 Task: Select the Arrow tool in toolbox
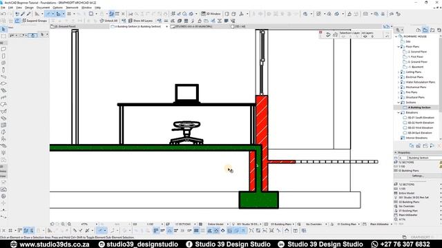pos(3,29)
